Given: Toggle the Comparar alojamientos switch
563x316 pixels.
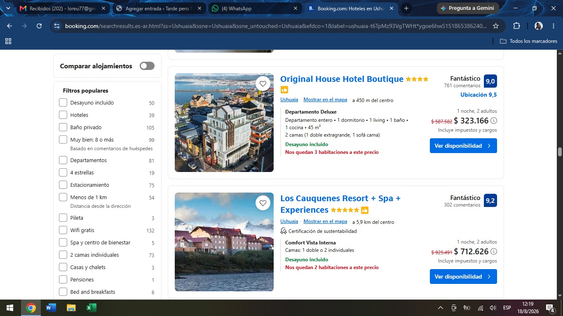Looking at the screenshot, I should pos(147,66).
